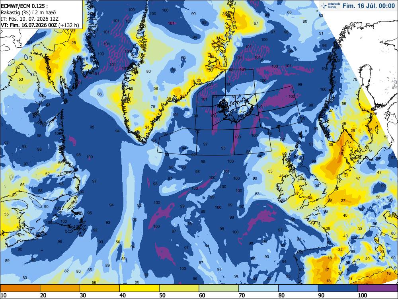
Task: Click the map value '25' on Greenland's east coast
Action: pyautogui.click(x=199, y=81)
